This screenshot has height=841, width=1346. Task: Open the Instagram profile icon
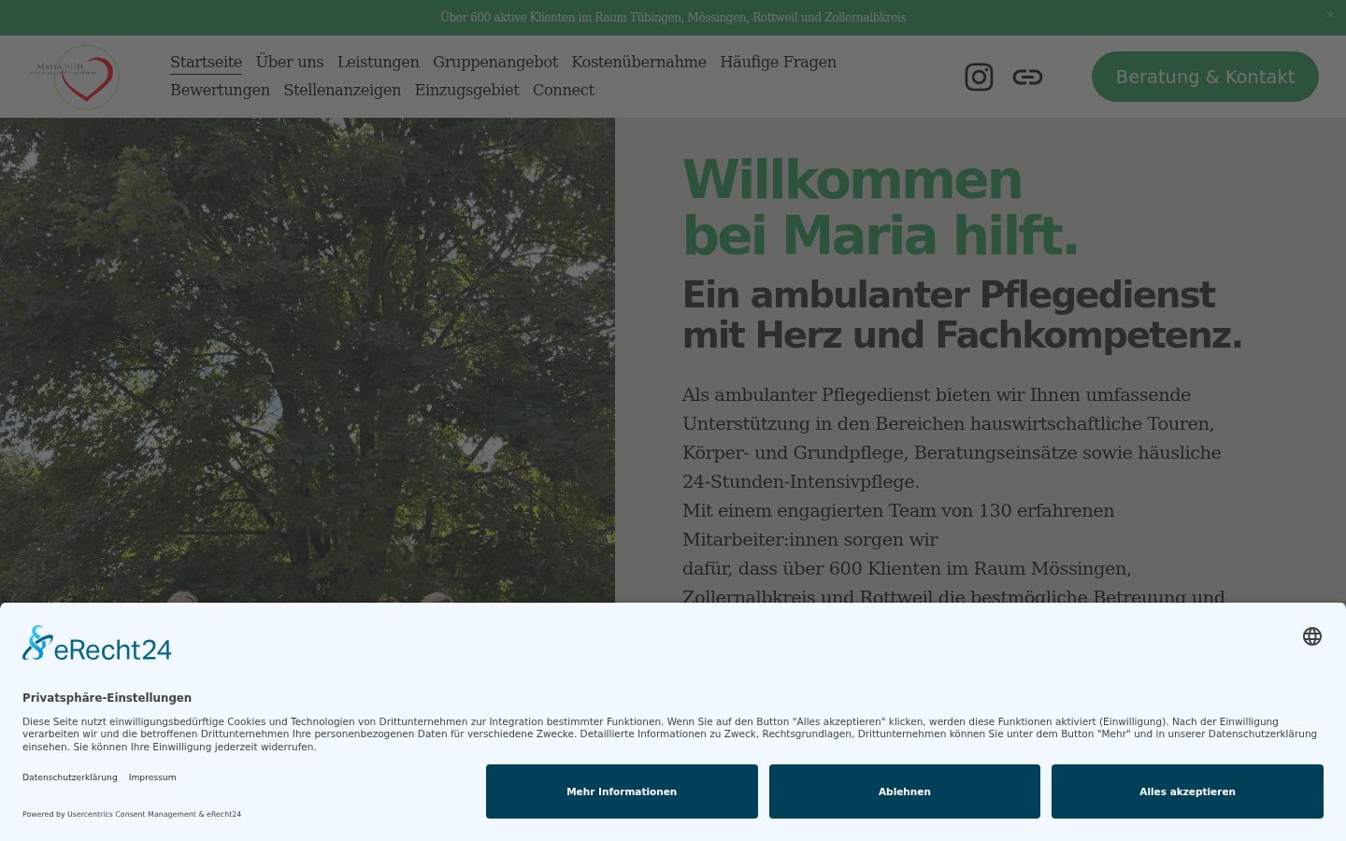click(x=979, y=77)
